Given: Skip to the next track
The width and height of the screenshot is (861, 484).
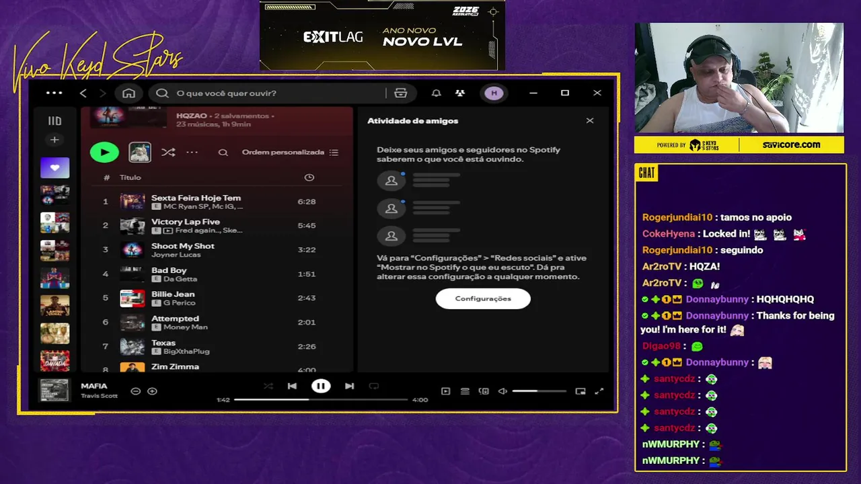Looking at the screenshot, I should [x=349, y=386].
